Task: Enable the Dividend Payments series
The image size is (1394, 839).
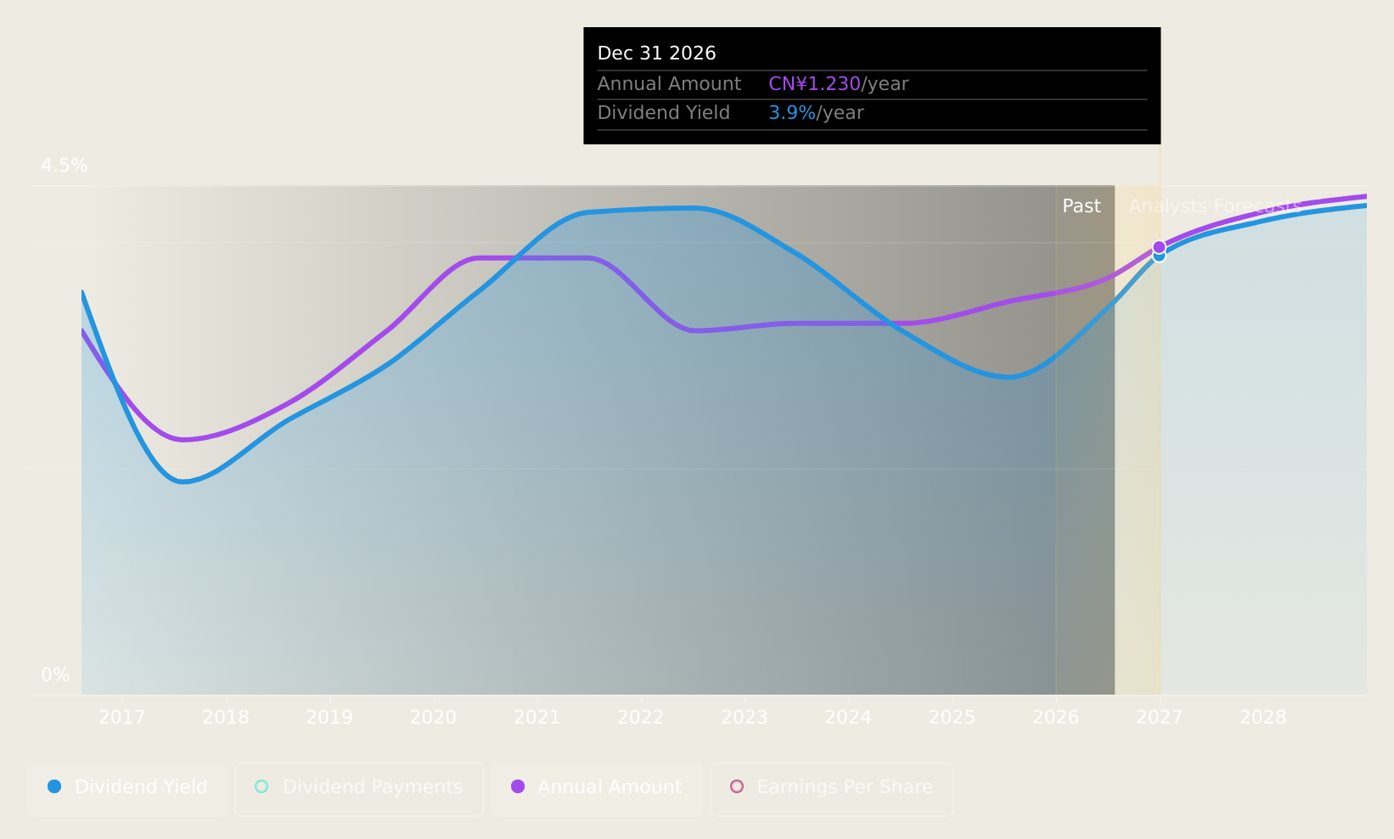Action: click(358, 787)
